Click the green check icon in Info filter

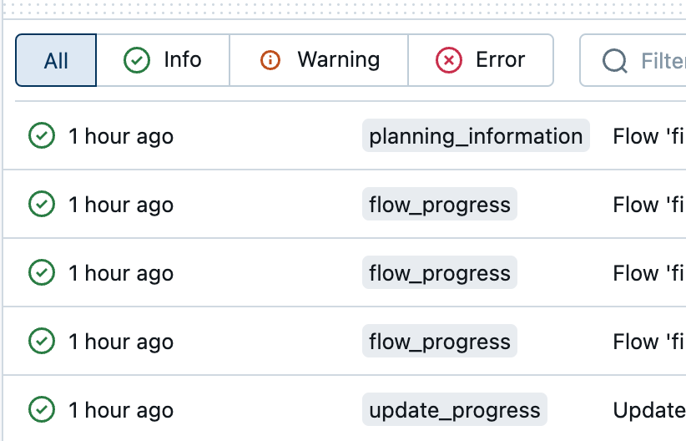point(137,60)
